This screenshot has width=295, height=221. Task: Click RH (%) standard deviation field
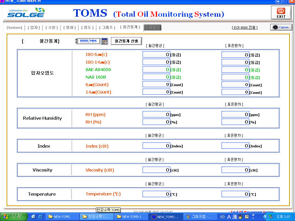(235, 122)
